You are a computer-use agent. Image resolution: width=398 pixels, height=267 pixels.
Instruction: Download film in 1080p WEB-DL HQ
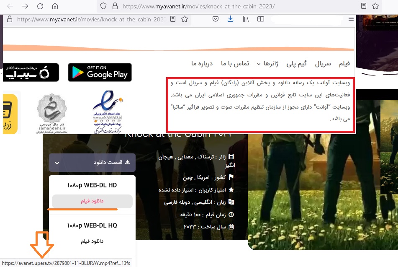92,241
